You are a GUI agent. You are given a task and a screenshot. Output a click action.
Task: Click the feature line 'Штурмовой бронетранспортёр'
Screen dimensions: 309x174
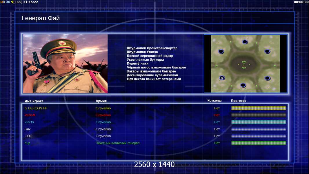tap(152, 48)
